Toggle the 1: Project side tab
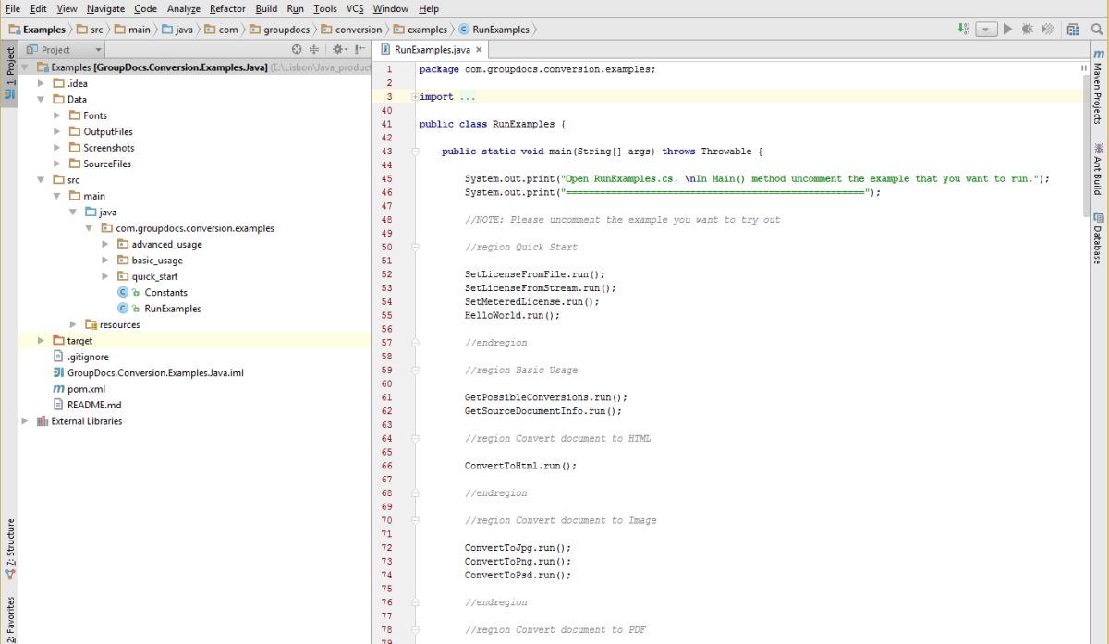 (x=9, y=73)
